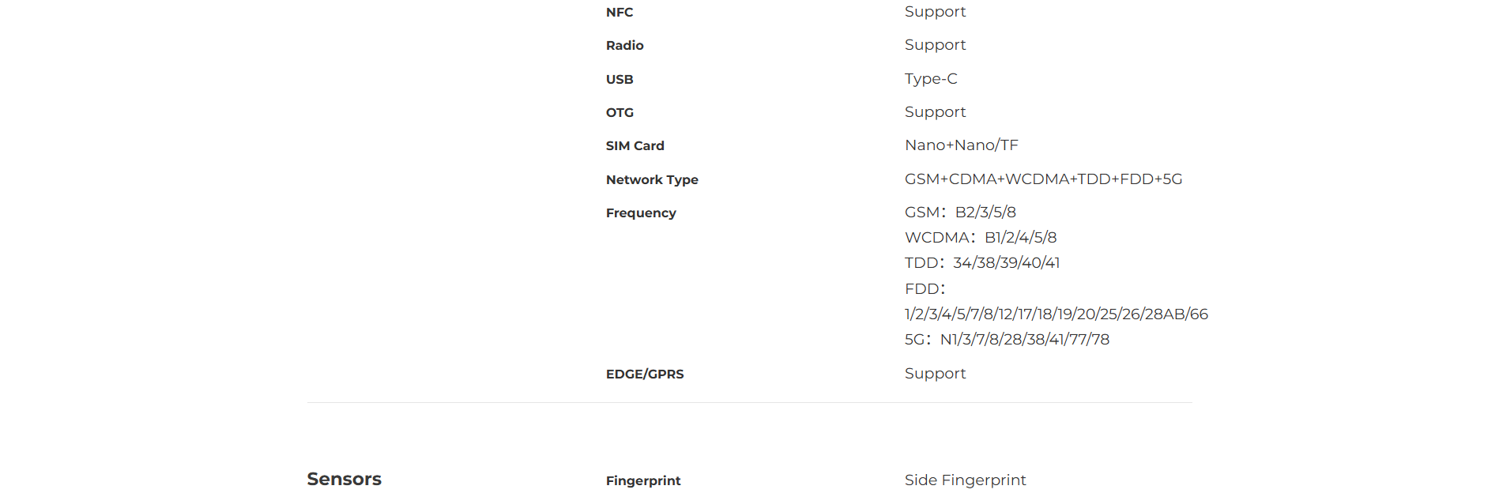Click the GSM B2/3/5/8 frequency line
Viewport: 1499px width, 497px height.
[x=960, y=213]
